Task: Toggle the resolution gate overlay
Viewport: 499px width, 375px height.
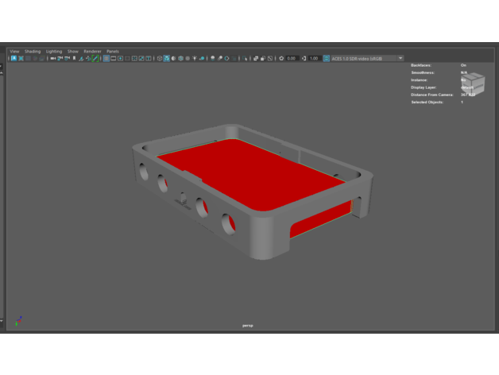Action: [x=121, y=58]
